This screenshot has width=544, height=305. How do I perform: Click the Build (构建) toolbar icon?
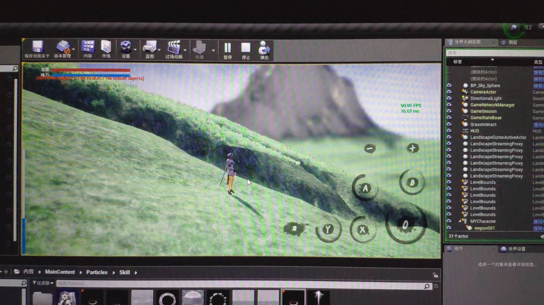point(200,50)
